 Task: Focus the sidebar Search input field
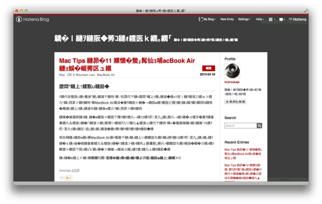240,126
